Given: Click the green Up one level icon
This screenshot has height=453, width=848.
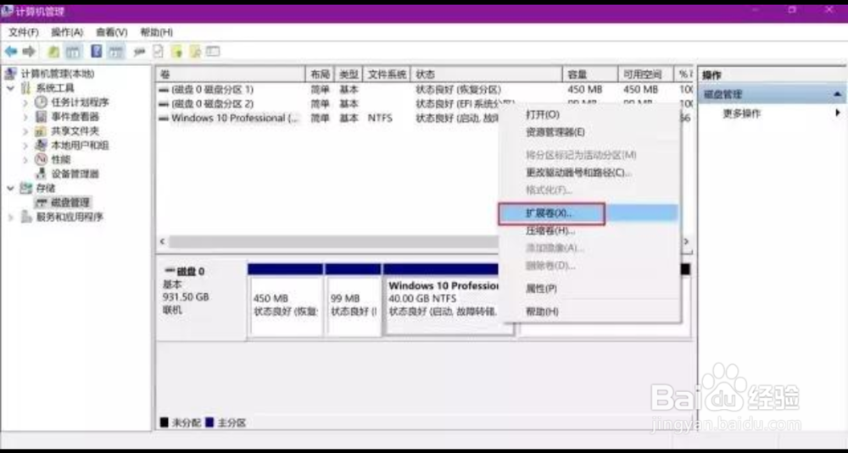Looking at the screenshot, I should pos(53,52).
